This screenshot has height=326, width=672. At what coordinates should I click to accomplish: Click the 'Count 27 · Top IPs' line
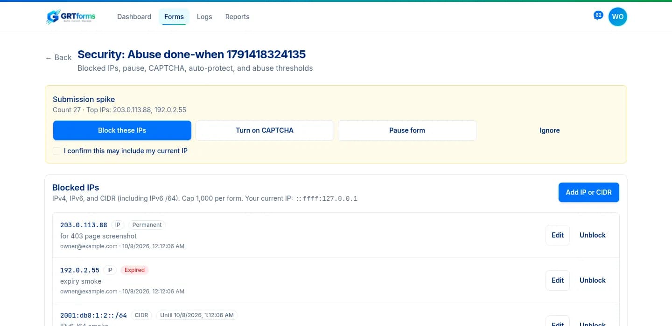119,110
